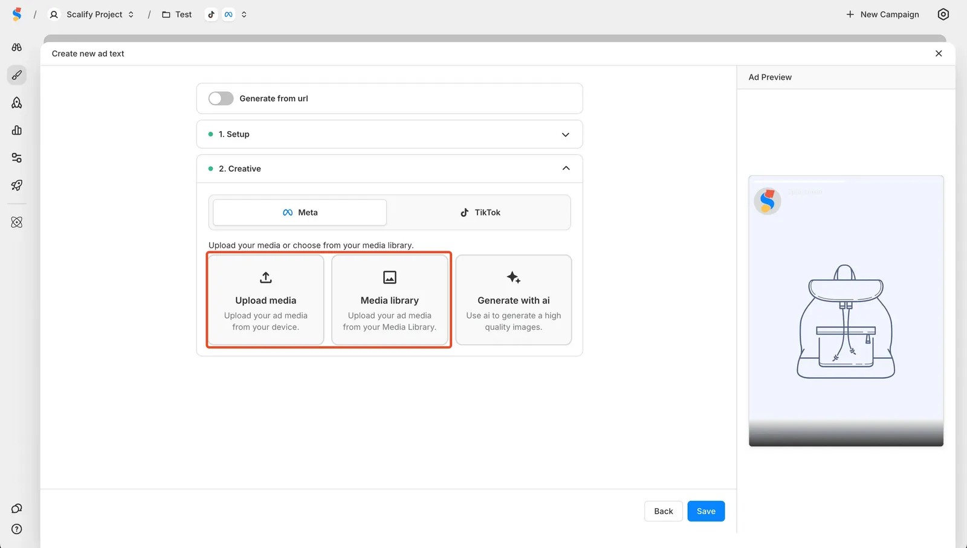This screenshot has width=967, height=548.
Task: Enable the Generate from url toggle
Action: 221,98
